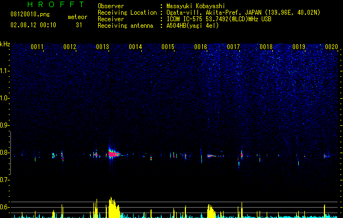This screenshot has width=343, height=218.
Task: Click the Ogata-vill. Akita-Pref. JAPAN location text
Action: (x=243, y=13)
